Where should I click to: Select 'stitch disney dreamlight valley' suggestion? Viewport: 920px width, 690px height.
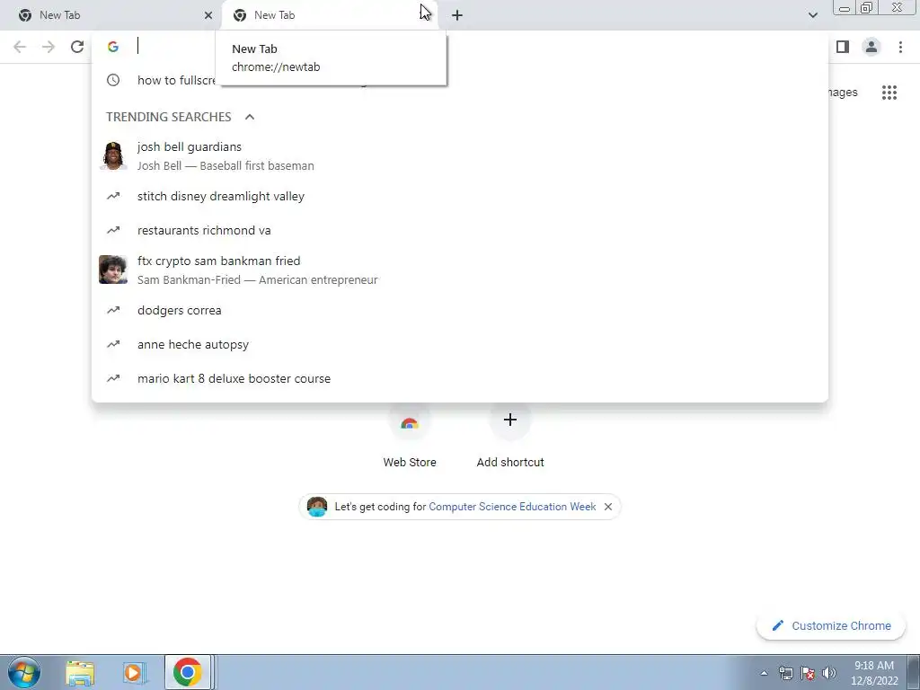[460, 197]
